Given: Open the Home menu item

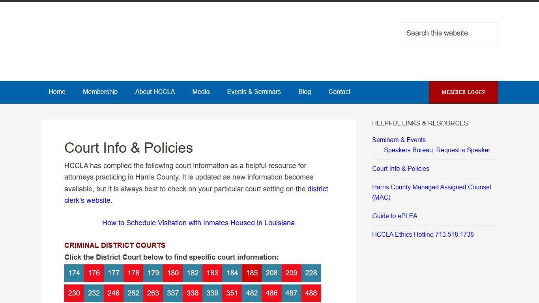Looking at the screenshot, I should point(57,92).
